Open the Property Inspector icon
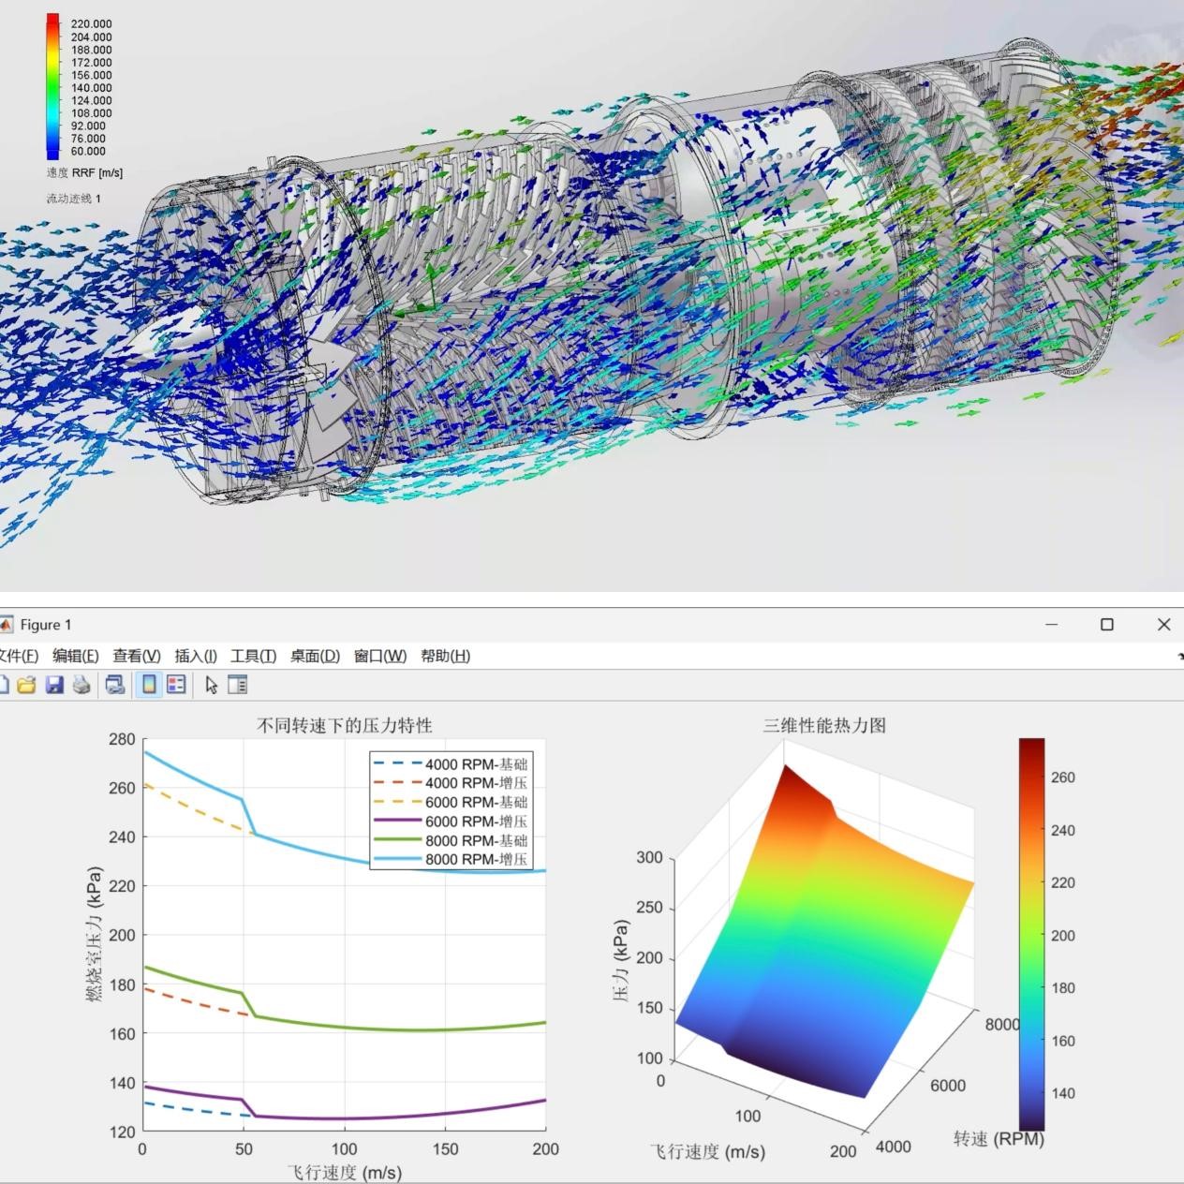 (x=238, y=685)
